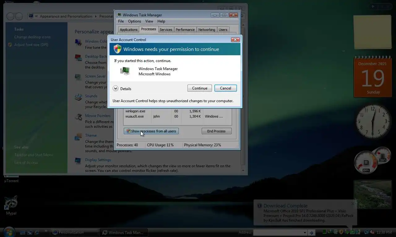Open the File menu in Task Manager
The image size is (396, 237).
pyautogui.click(x=121, y=21)
